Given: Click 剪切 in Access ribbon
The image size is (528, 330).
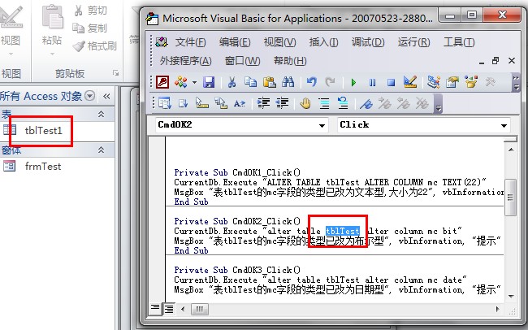Looking at the screenshot, I should 91,11.
